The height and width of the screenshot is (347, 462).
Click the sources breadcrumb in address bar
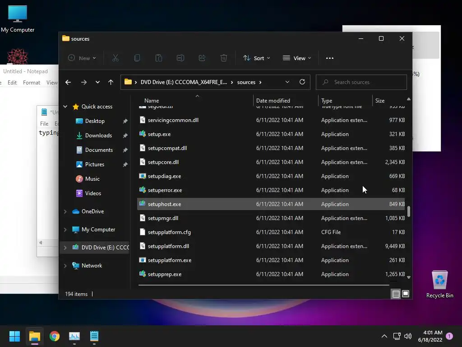[246, 82]
